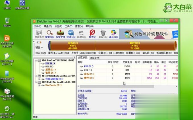The image size is (193, 120).
Task: Click the Recover Files (恢复文件) icon
Action: tap(60, 34)
